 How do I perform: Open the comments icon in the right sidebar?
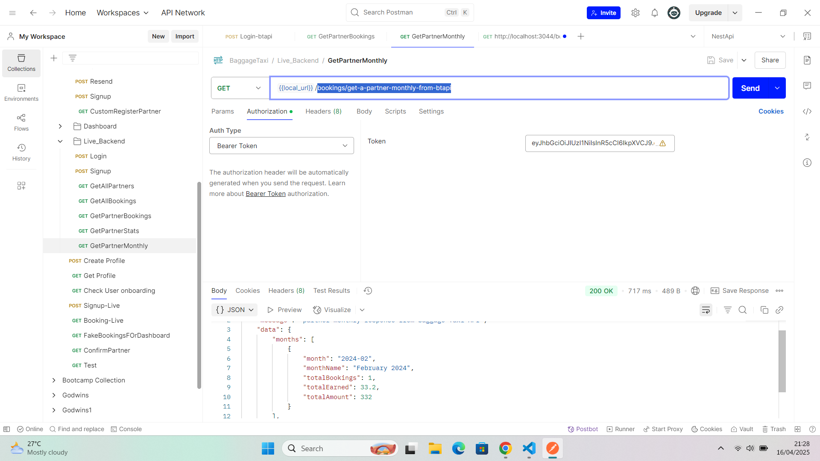tap(807, 86)
